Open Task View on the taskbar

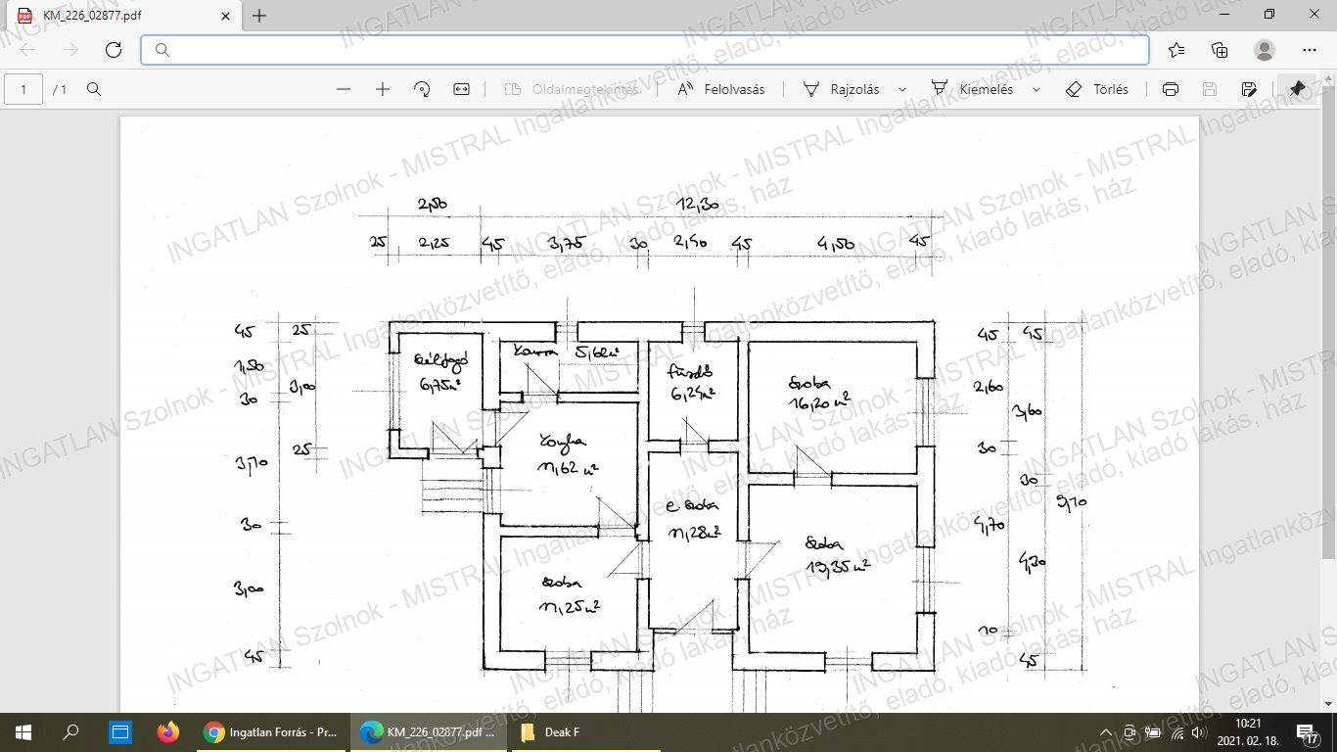119,731
